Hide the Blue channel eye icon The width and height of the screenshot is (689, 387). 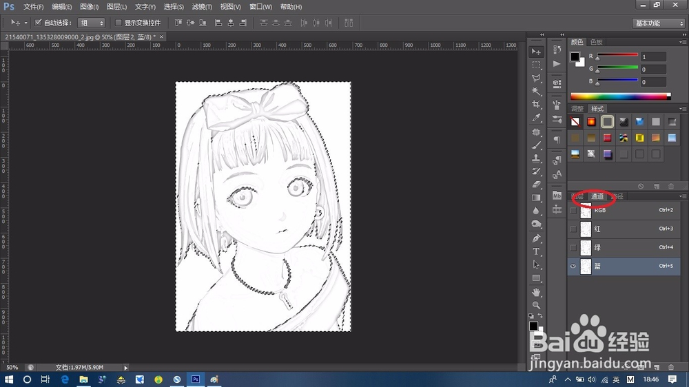pyautogui.click(x=573, y=266)
